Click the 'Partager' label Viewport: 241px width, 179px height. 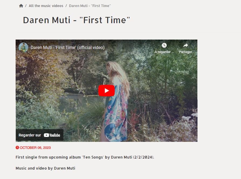click(185, 52)
